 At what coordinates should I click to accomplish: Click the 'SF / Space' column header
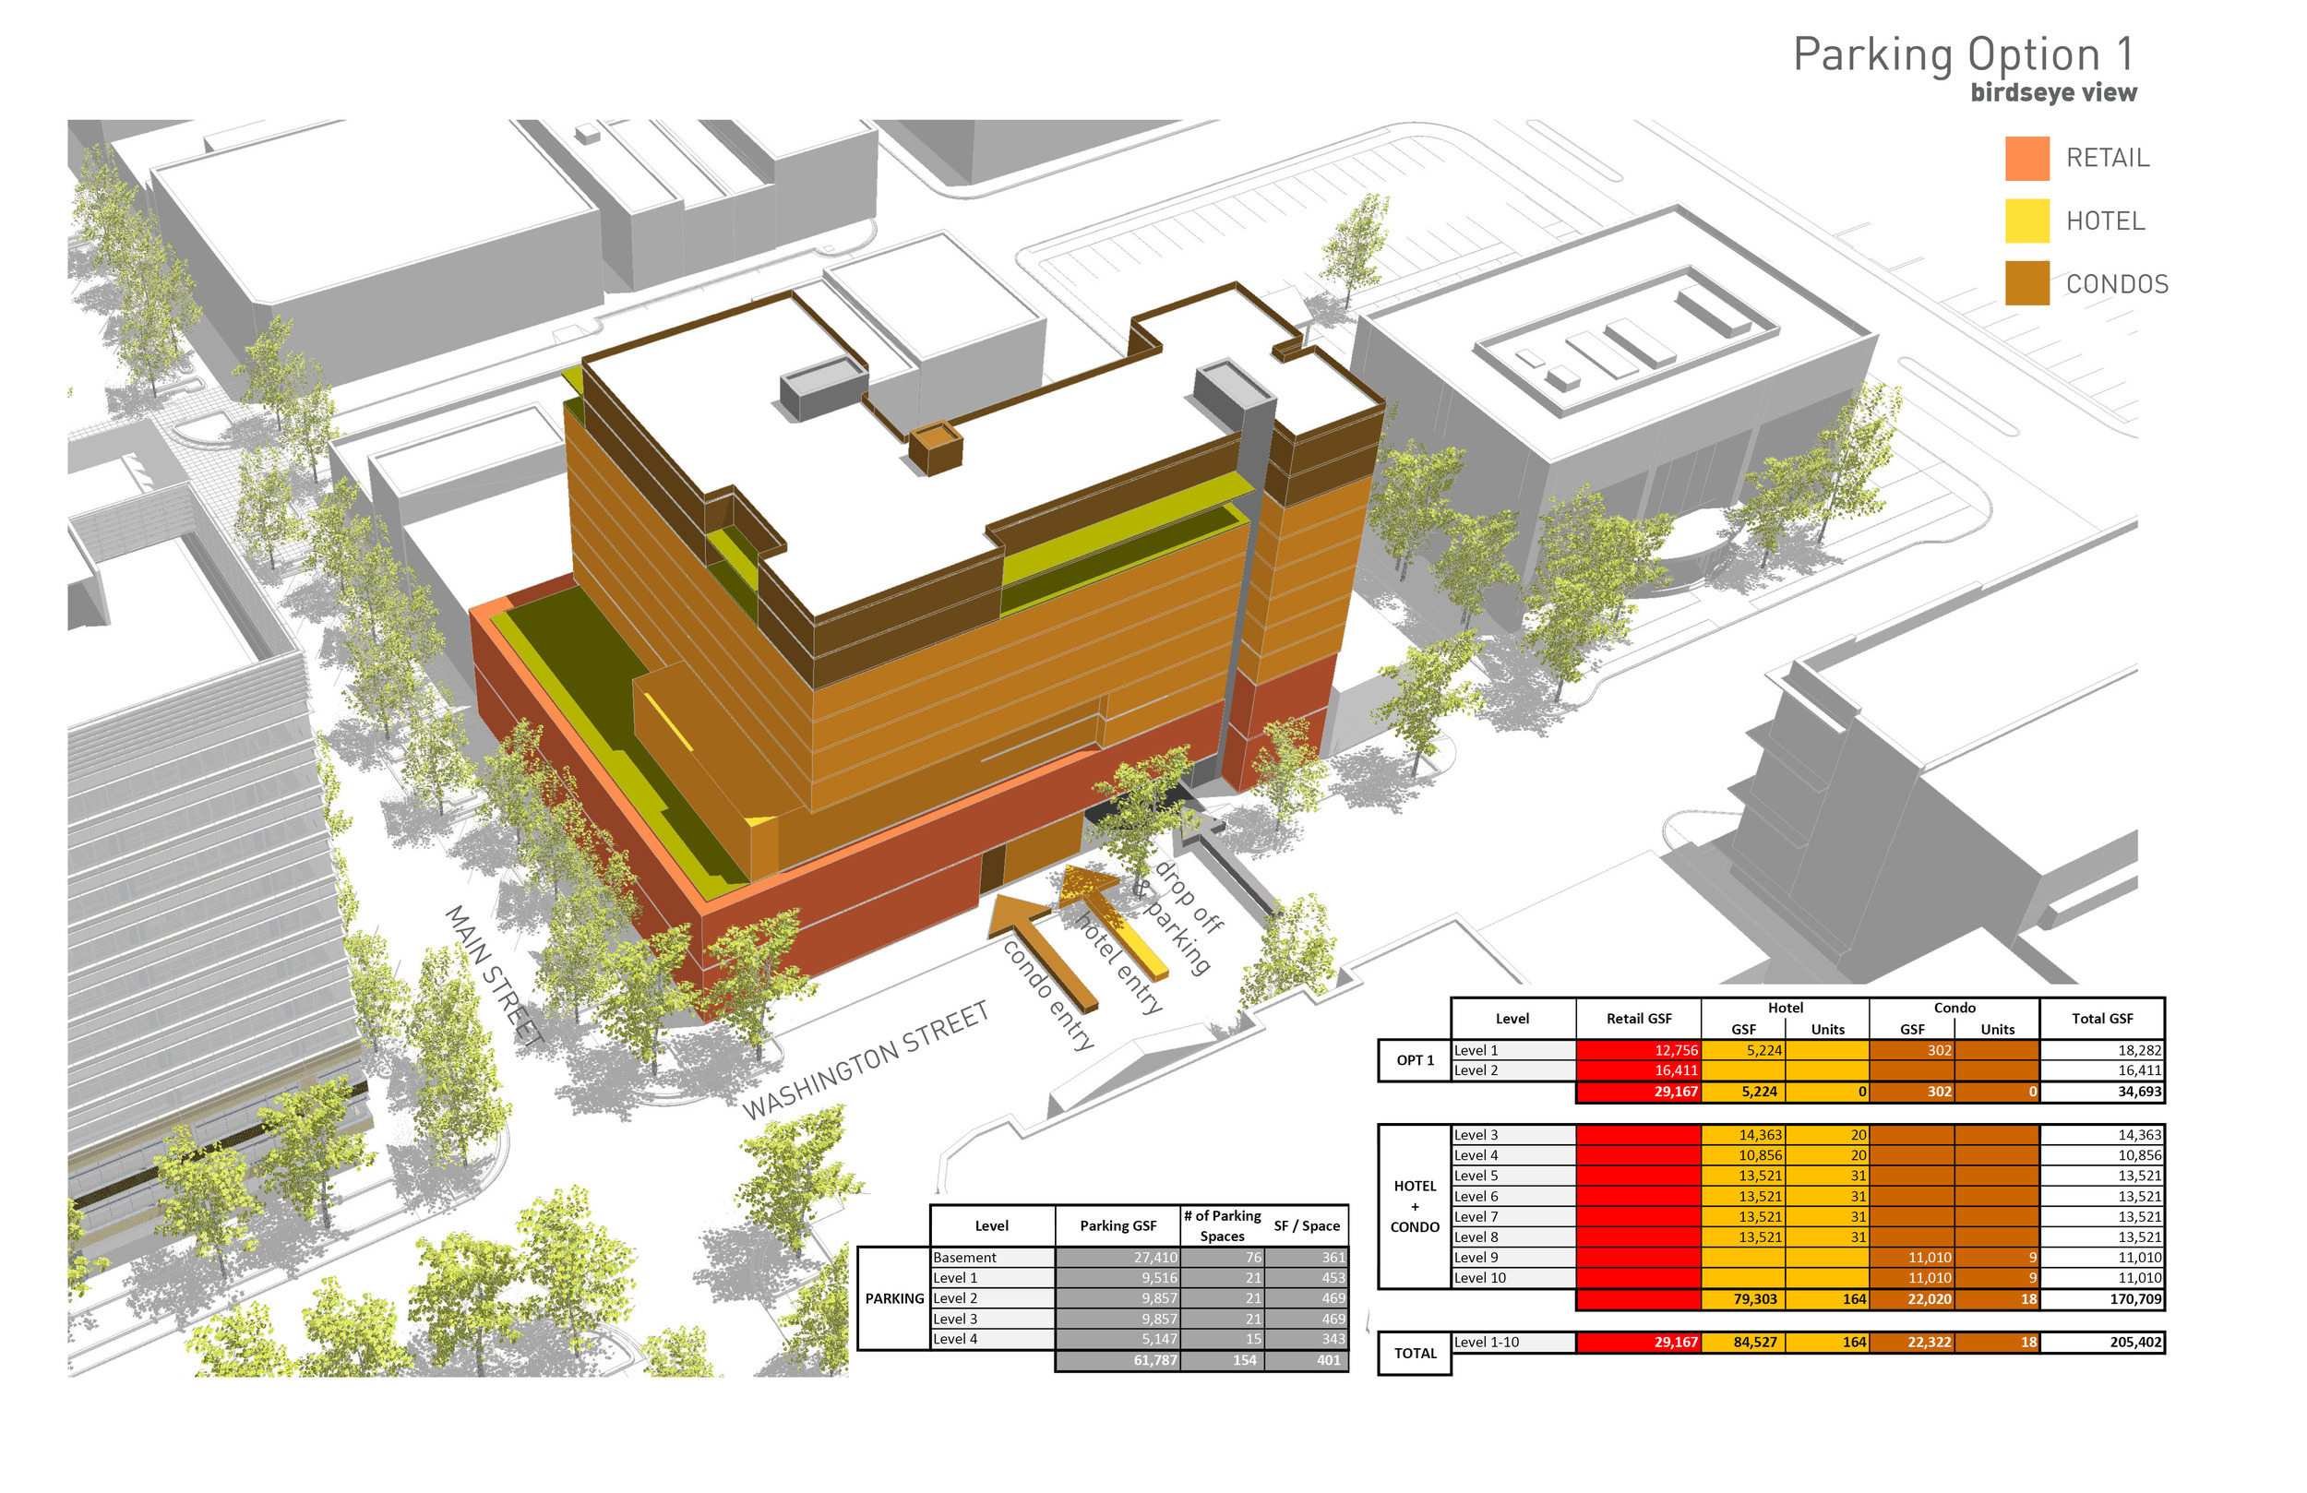[x=1307, y=1225]
